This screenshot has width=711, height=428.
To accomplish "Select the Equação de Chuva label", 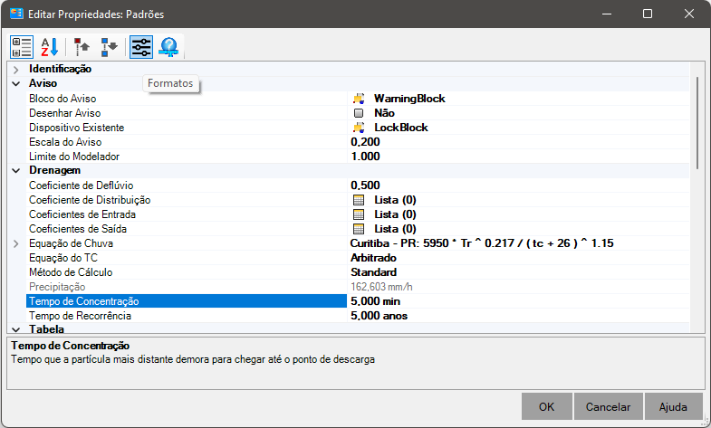I will (72, 243).
